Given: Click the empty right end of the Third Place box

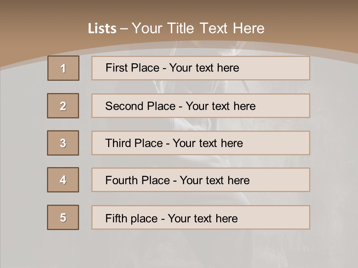Looking at the screenshot, I should coord(283,143).
